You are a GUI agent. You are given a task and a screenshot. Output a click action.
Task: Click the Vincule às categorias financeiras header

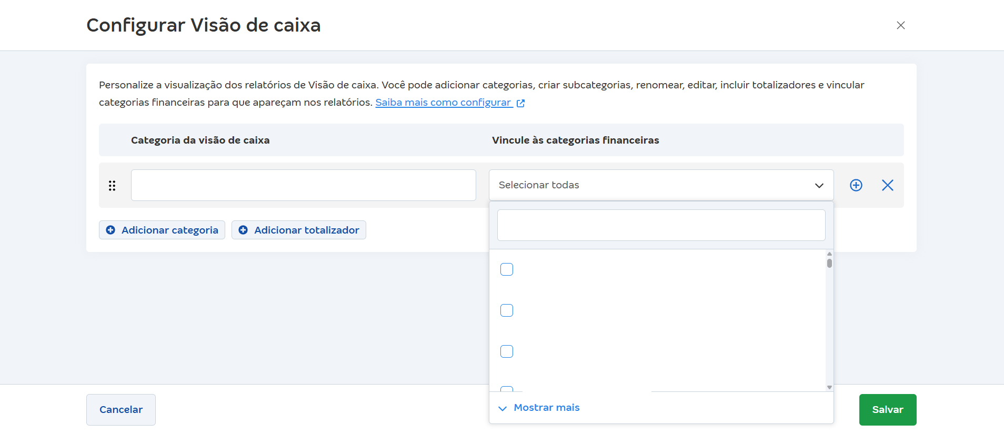576,140
